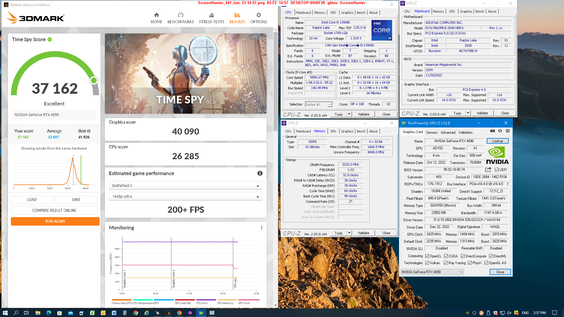Expand the 1440p Ultra preset dropdown

coord(186,197)
